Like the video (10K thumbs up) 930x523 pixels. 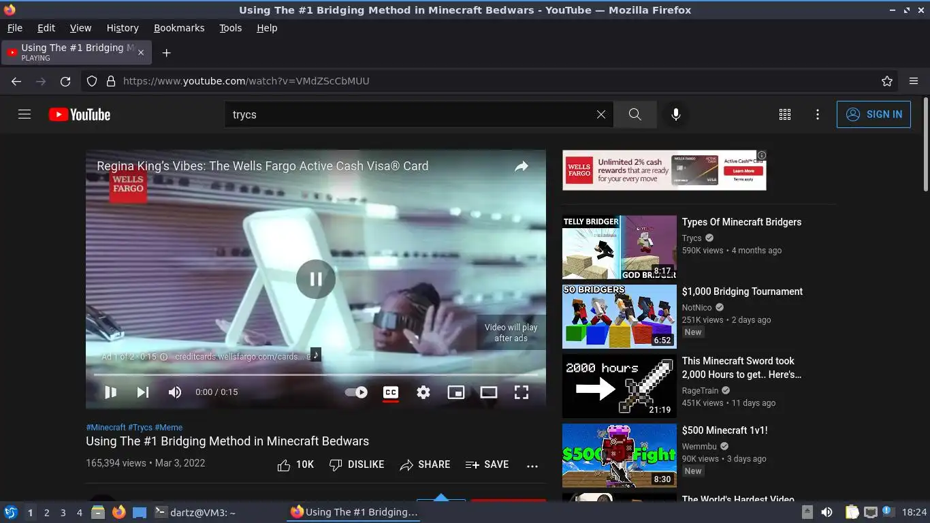click(x=295, y=464)
